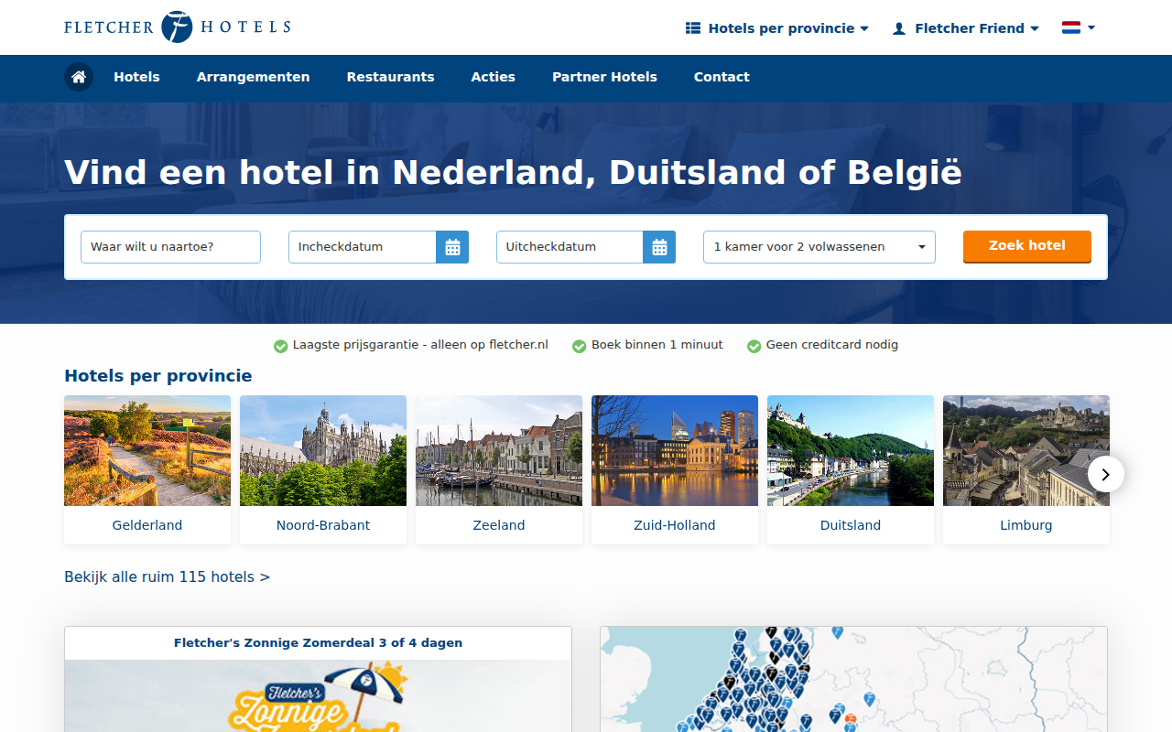The image size is (1172, 732).
Task: Open Fletcher's Zonnige Zomerdeal title link
Action: click(x=318, y=643)
